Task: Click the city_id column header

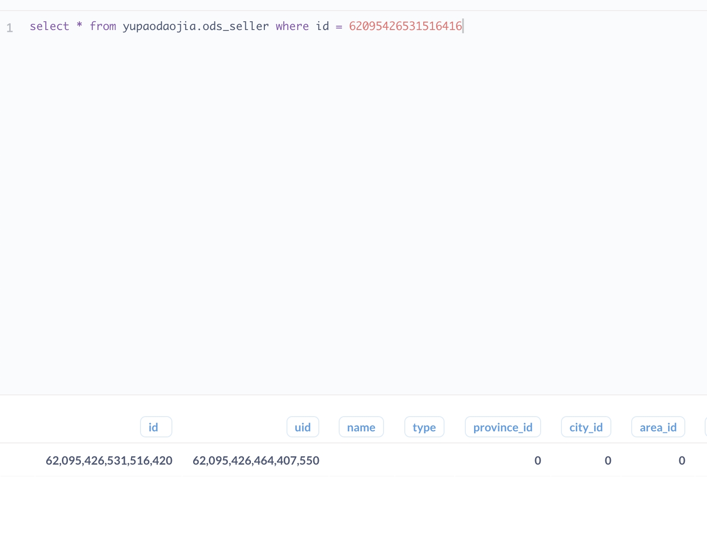Action: (x=586, y=427)
